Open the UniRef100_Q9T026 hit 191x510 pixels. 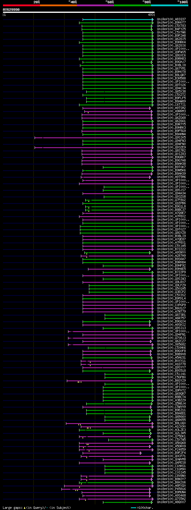[171, 85]
